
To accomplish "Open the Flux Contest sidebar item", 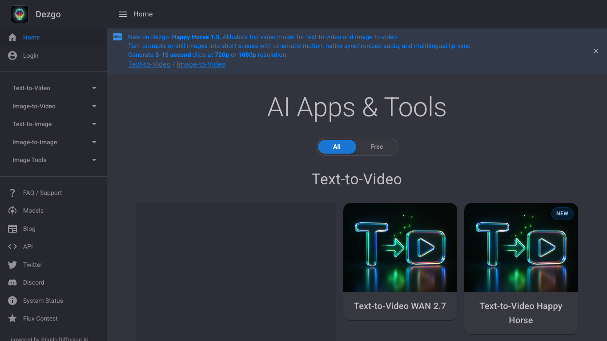I will click(x=53, y=318).
